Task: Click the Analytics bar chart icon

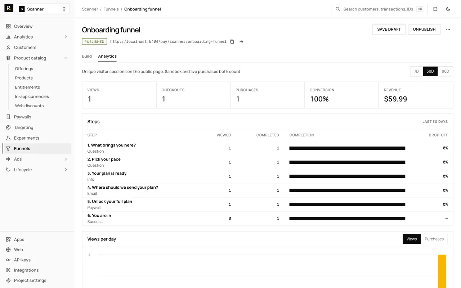Action: click(x=8, y=37)
